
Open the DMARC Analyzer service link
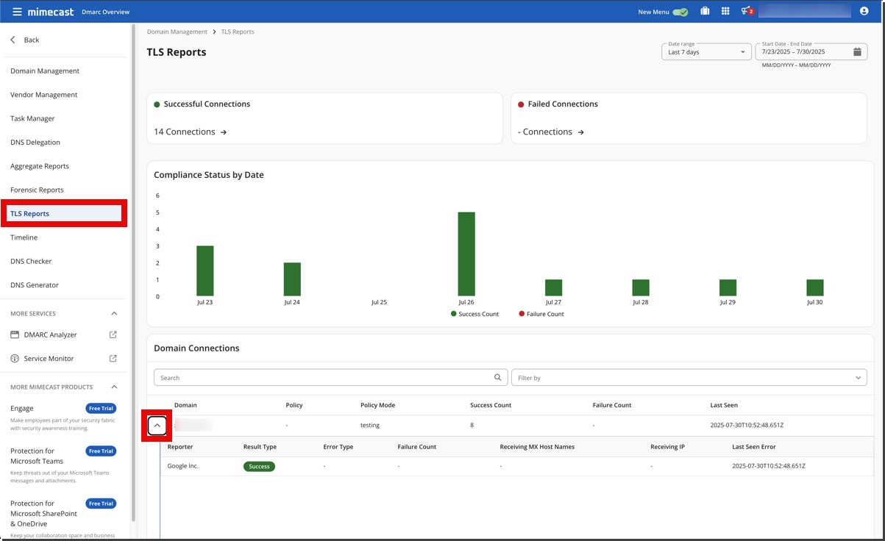click(x=50, y=335)
